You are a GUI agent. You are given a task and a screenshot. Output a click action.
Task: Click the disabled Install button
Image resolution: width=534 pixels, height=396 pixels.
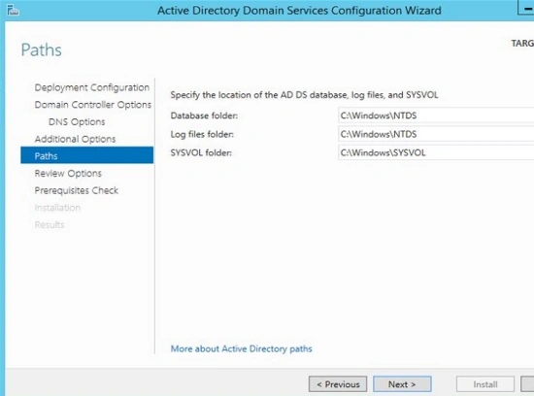(x=485, y=384)
